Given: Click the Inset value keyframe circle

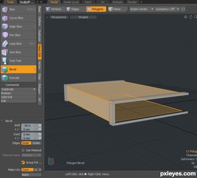Looking at the screenshot, I should tap(35, 134).
